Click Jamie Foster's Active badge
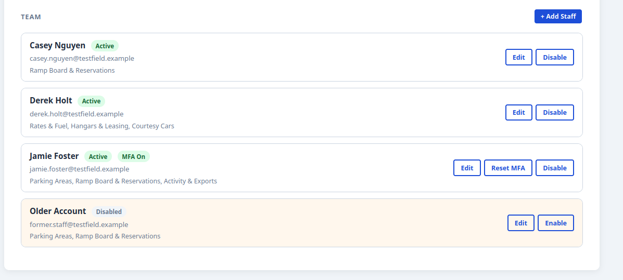 click(x=98, y=157)
